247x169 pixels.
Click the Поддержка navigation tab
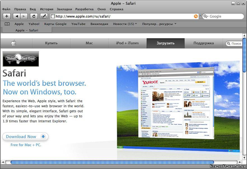pos(204,43)
